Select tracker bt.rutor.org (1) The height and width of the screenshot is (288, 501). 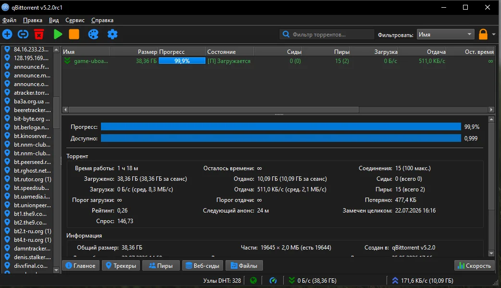(27, 179)
